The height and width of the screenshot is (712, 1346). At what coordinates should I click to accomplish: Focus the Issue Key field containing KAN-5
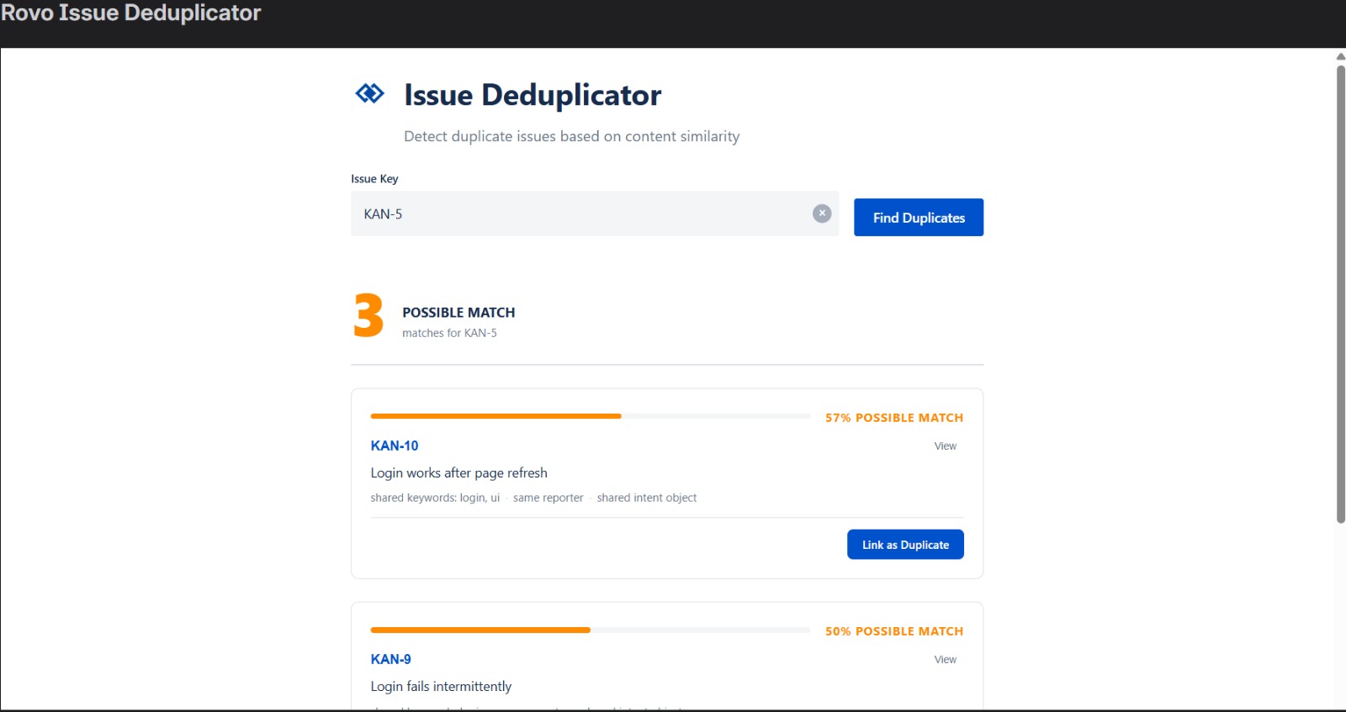[595, 214]
